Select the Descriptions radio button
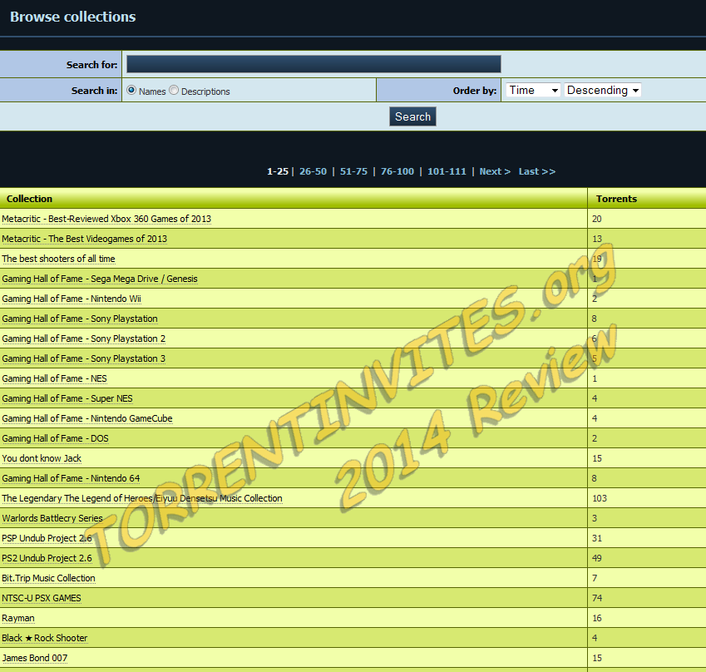 click(174, 90)
